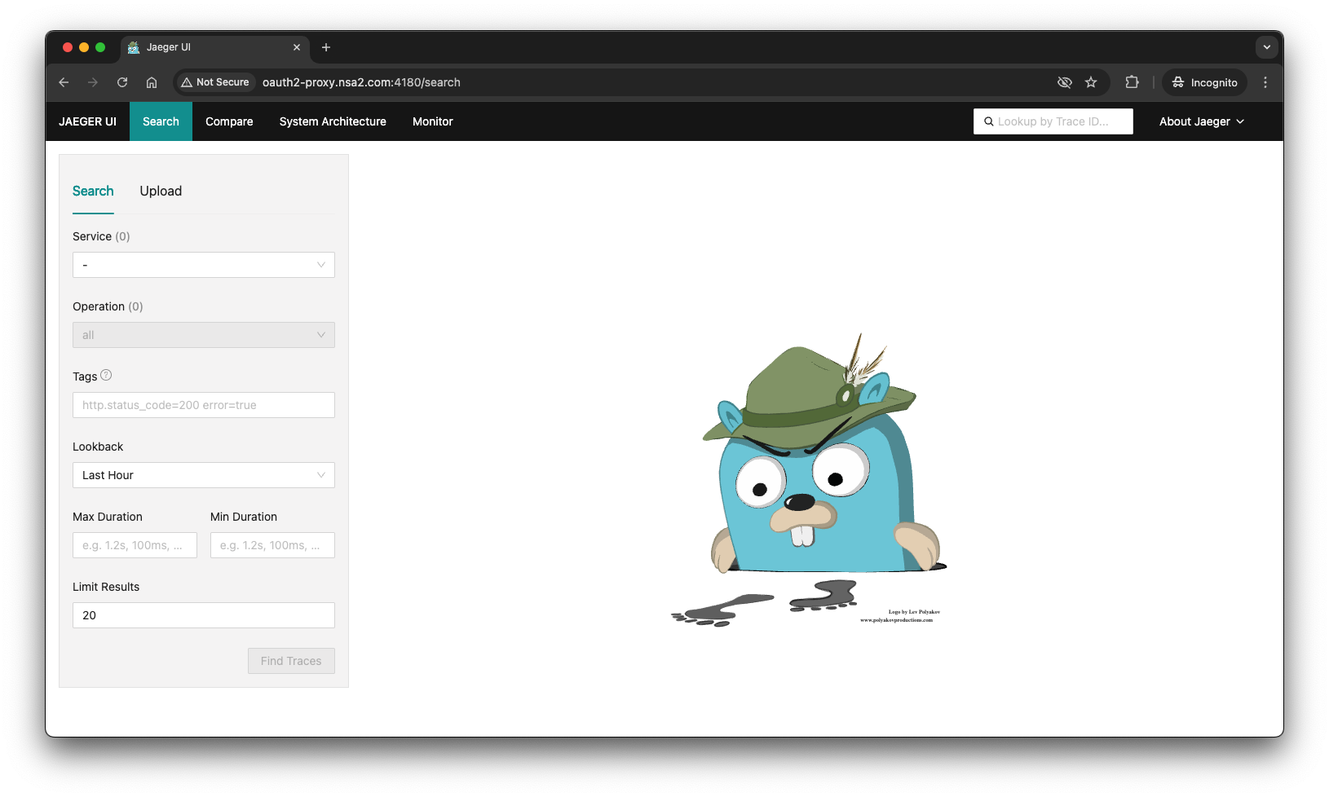
Task: Click the JAEGER UI logo link
Action: (88, 121)
